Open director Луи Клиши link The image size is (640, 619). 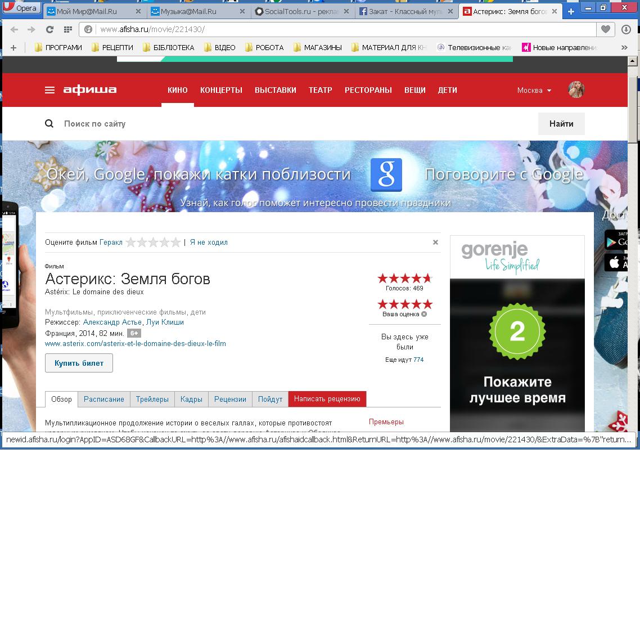point(165,322)
